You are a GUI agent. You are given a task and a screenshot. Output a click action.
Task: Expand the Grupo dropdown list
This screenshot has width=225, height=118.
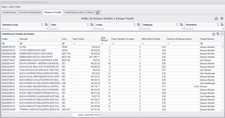point(139,29)
